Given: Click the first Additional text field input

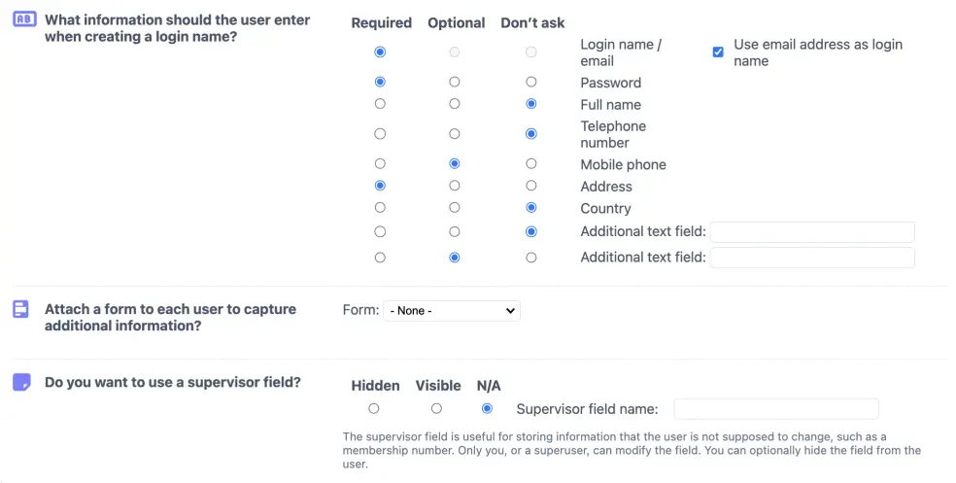Looking at the screenshot, I should 812,232.
